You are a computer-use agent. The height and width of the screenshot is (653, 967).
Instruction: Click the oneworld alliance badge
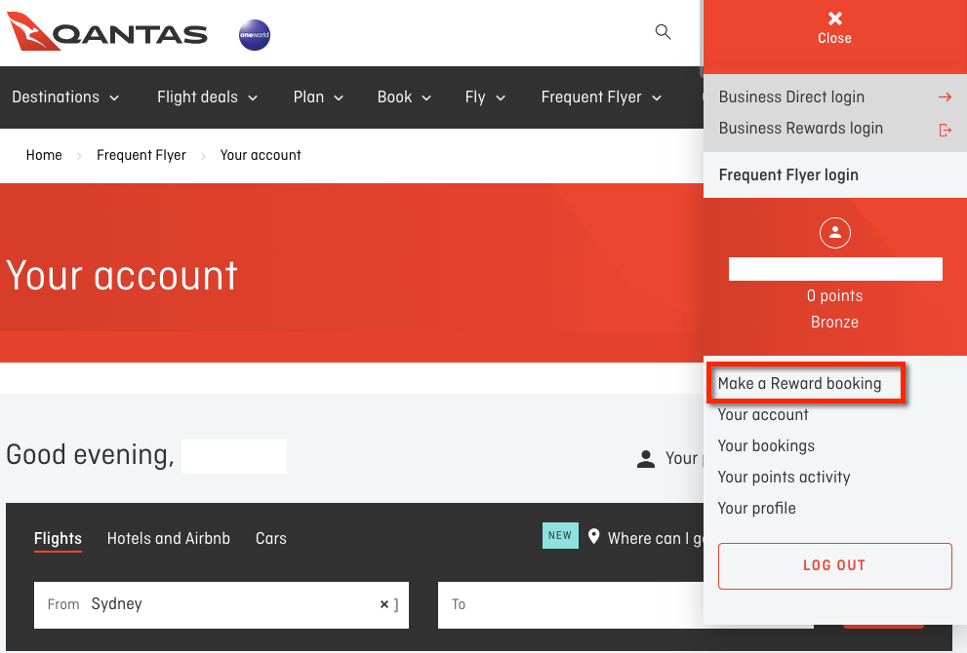click(254, 35)
